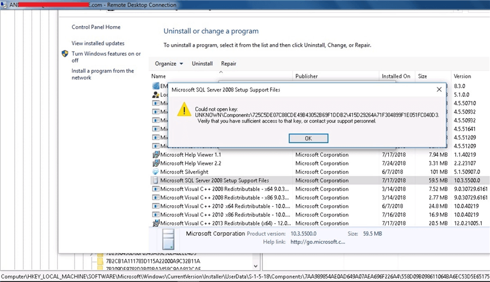Select Visual C++ 2008 Redistributable x64 name

coord(224,189)
